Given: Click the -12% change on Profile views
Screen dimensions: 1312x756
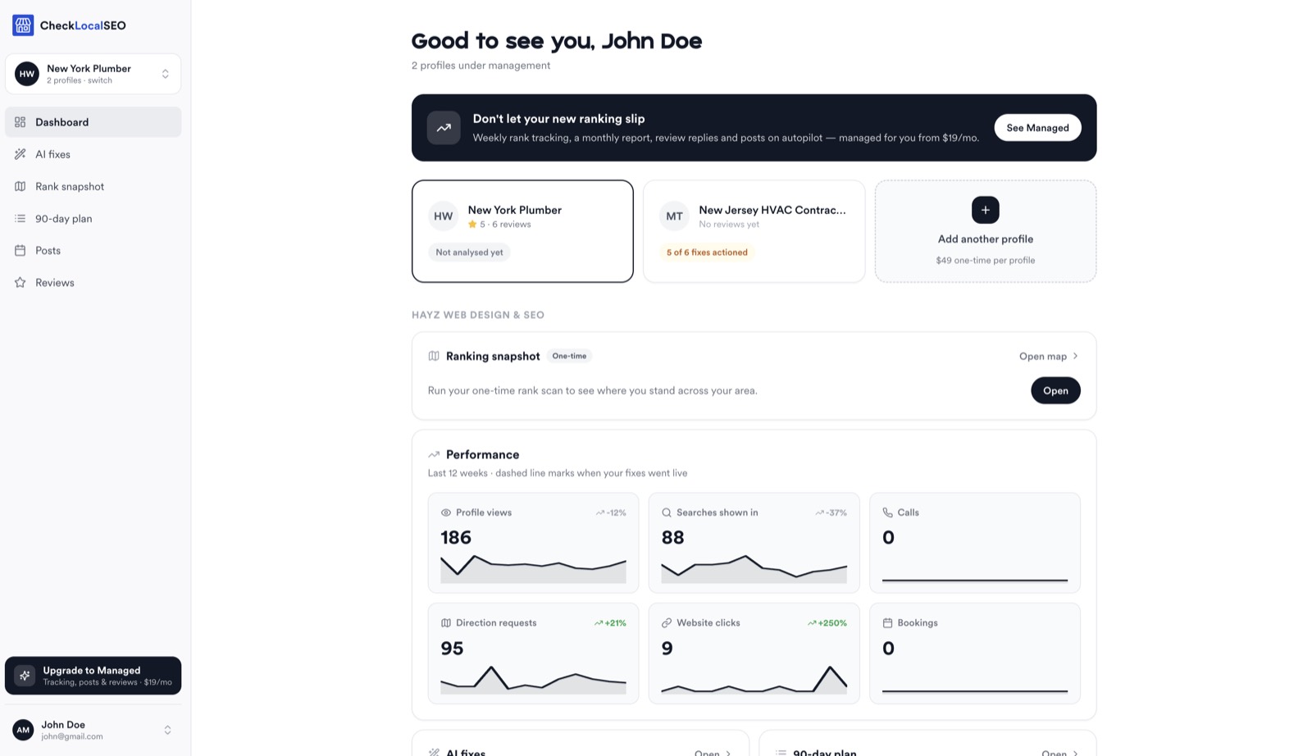Looking at the screenshot, I should (x=611, y=513).
